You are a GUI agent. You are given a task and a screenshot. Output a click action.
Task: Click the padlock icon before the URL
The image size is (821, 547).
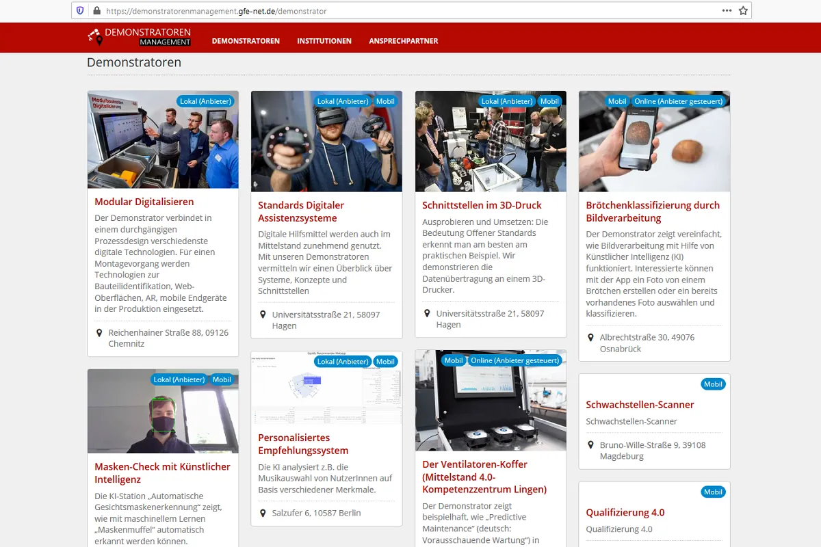pos(96,11)
